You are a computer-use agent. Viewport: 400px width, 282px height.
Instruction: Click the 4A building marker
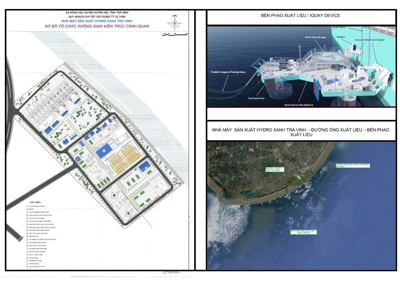click(x=112, y=120)
